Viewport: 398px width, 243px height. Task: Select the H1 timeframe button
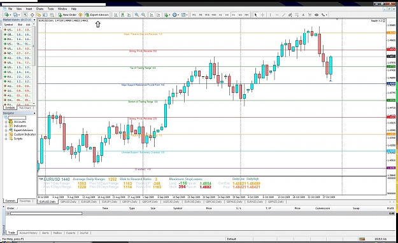coord(220,15)
